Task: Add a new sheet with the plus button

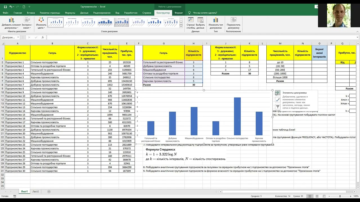Action: click(49, 192)
